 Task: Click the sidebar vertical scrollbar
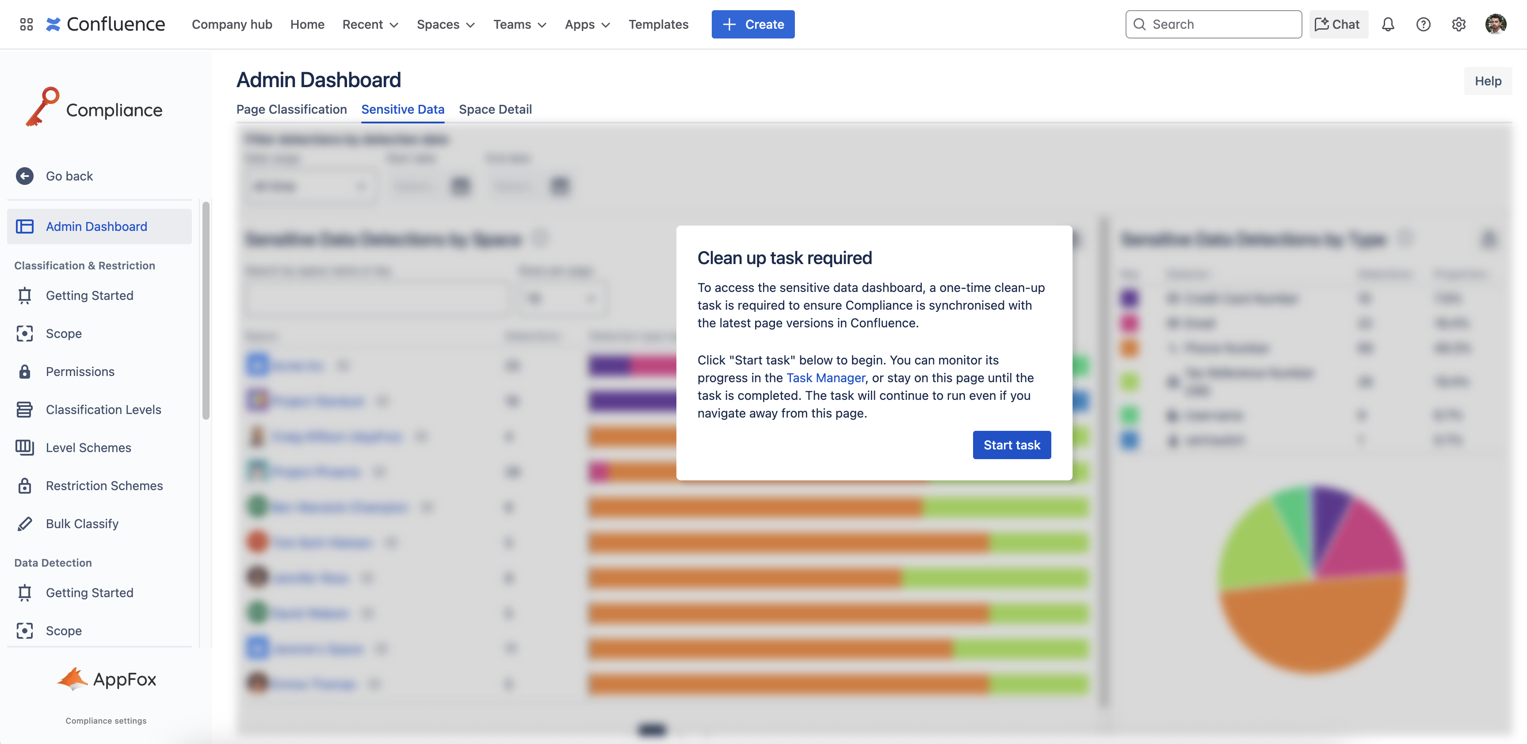click(x=206, y=311)
